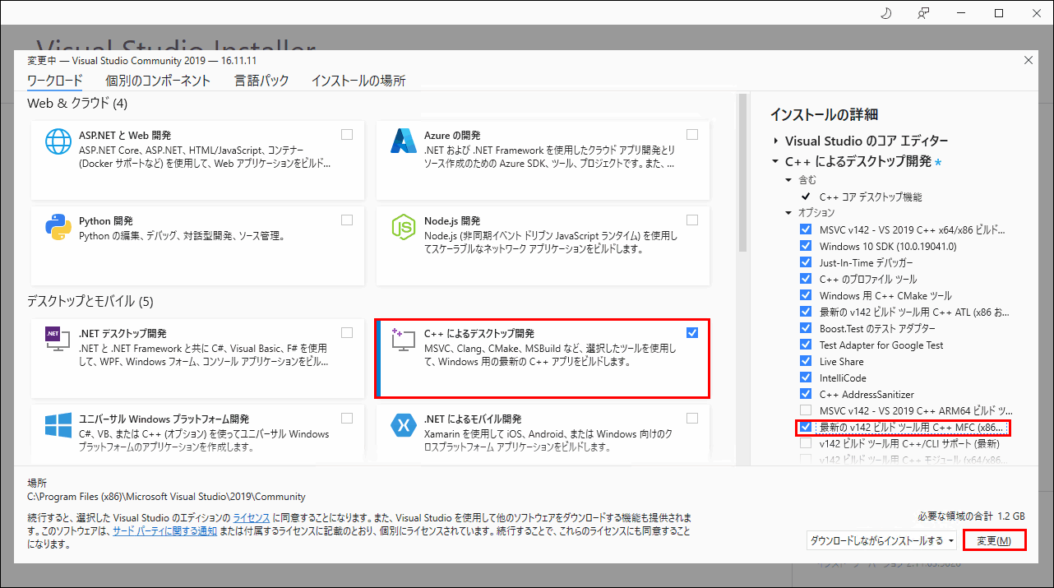
Task: Click the Python workload logo icon
Action: [x=58, y=227]
